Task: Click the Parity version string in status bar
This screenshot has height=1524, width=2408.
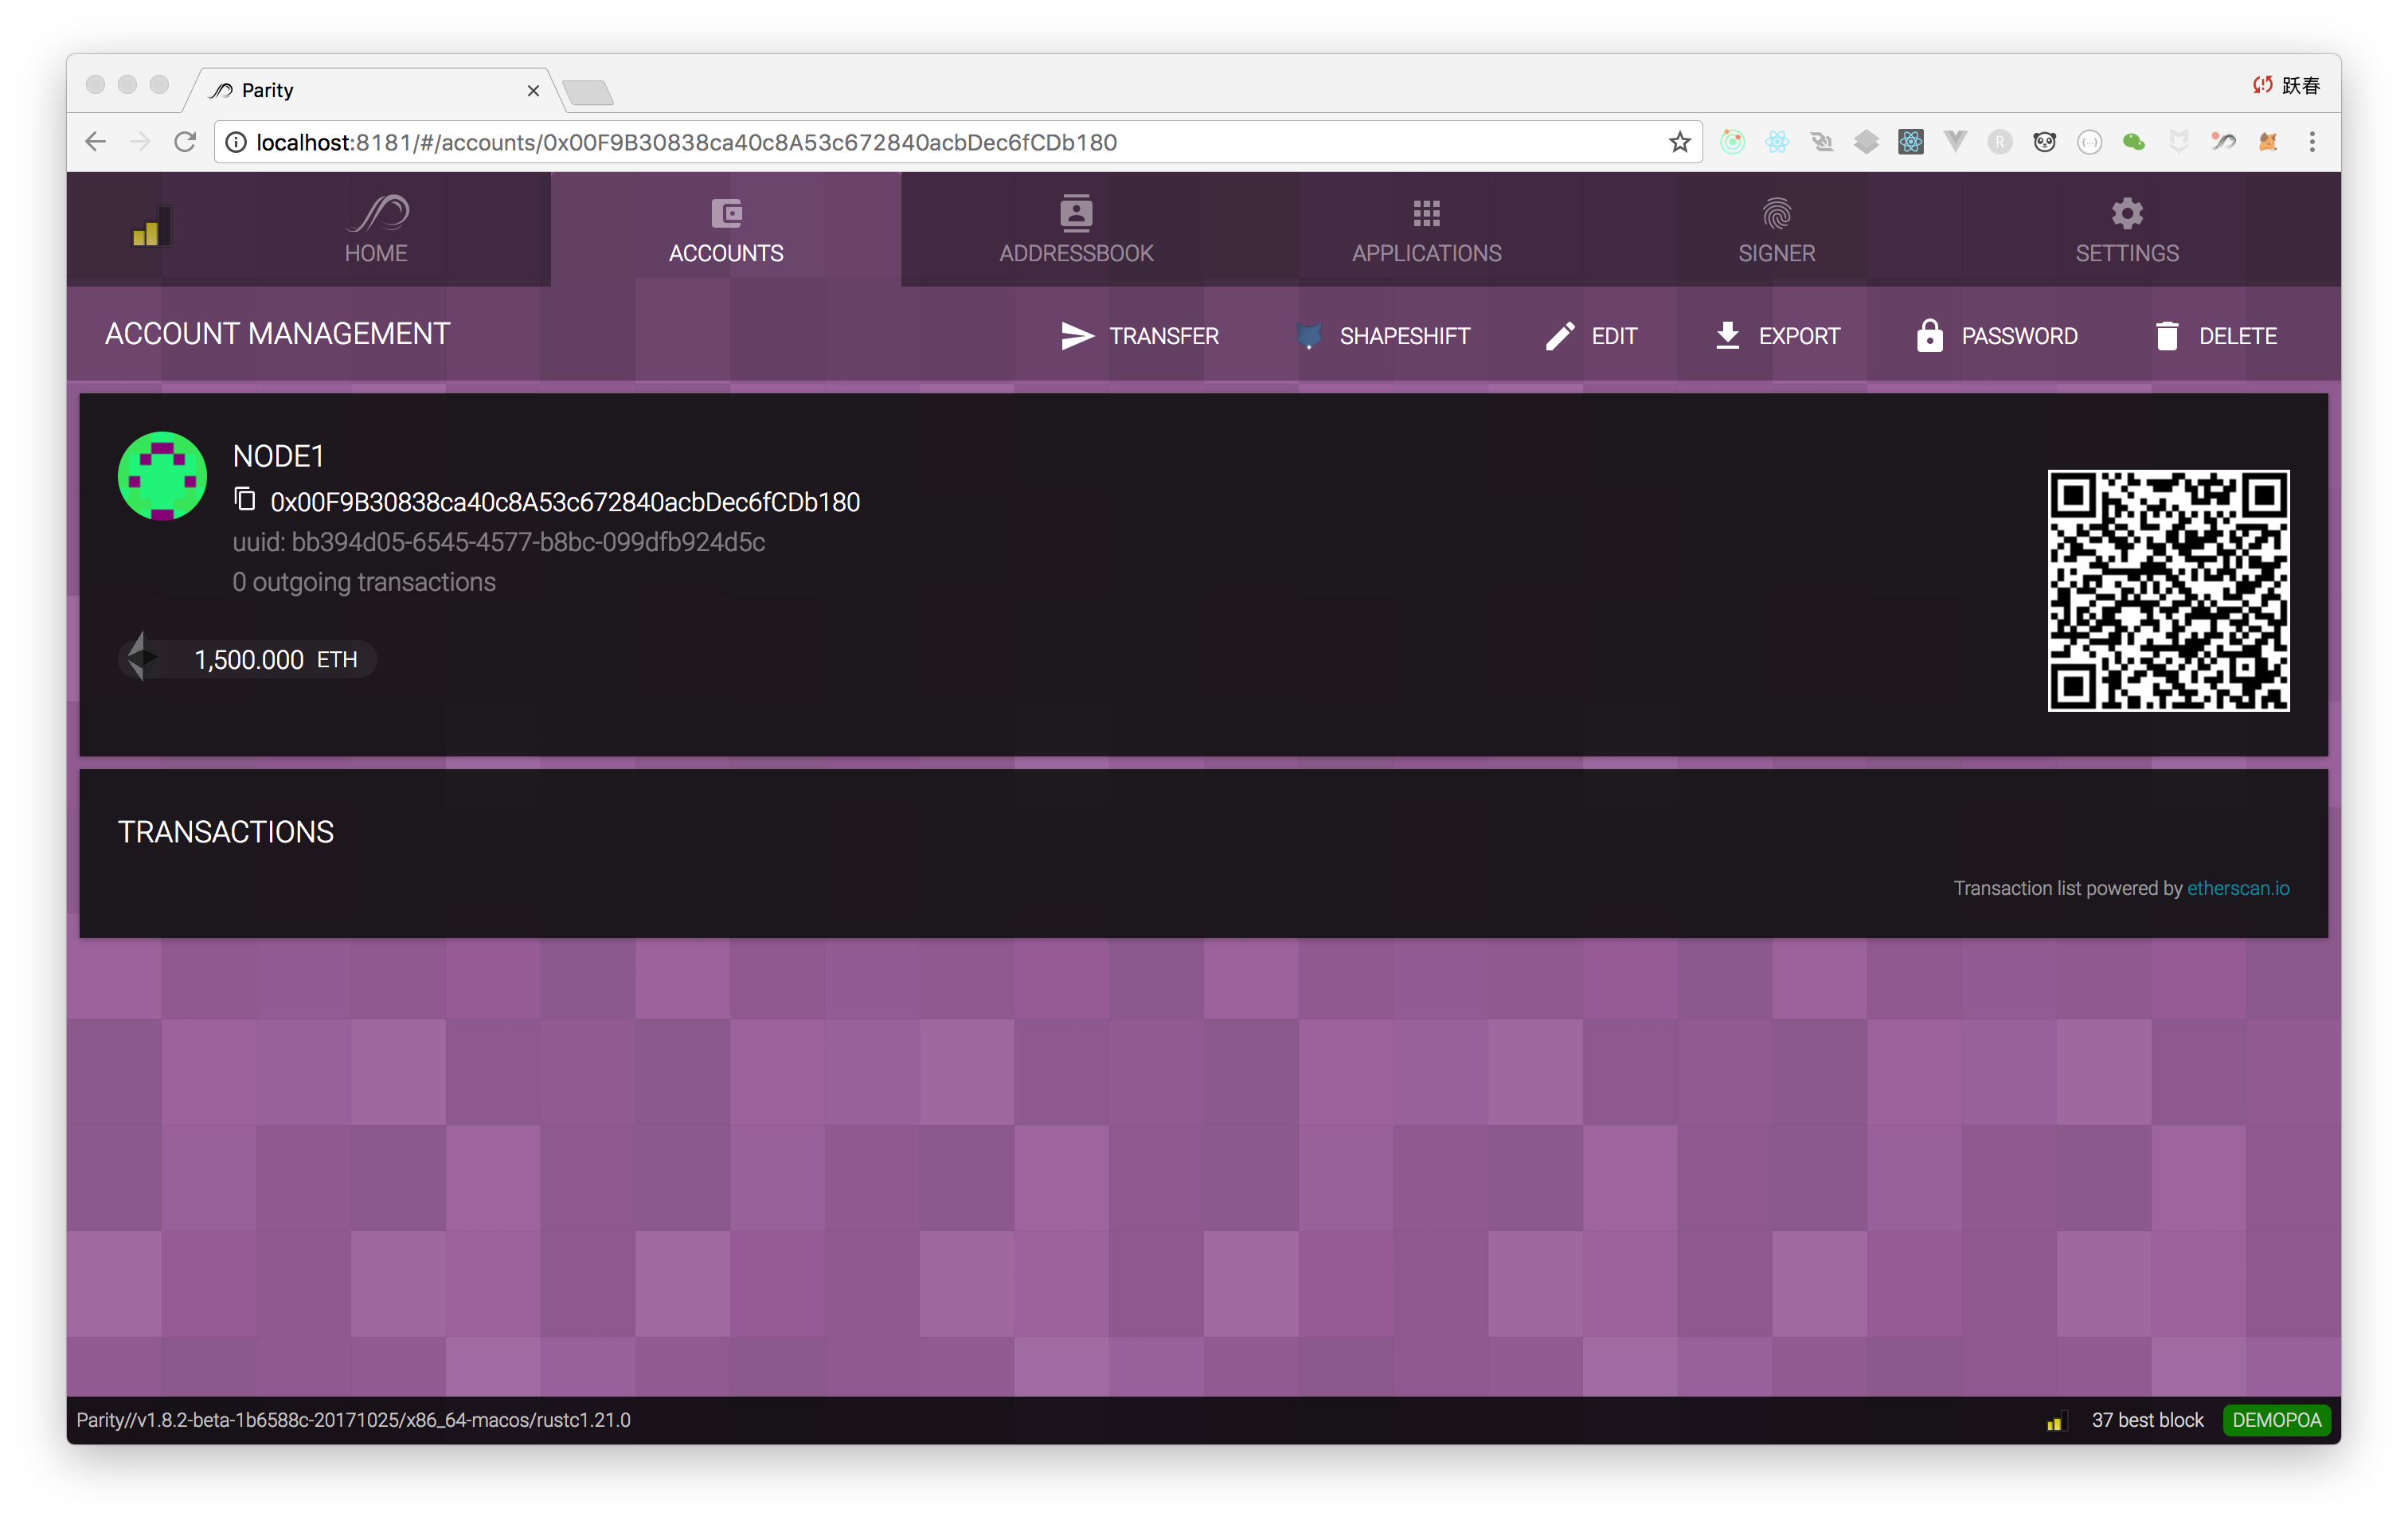Action: pyautogui.click(x=353, y=1420)
